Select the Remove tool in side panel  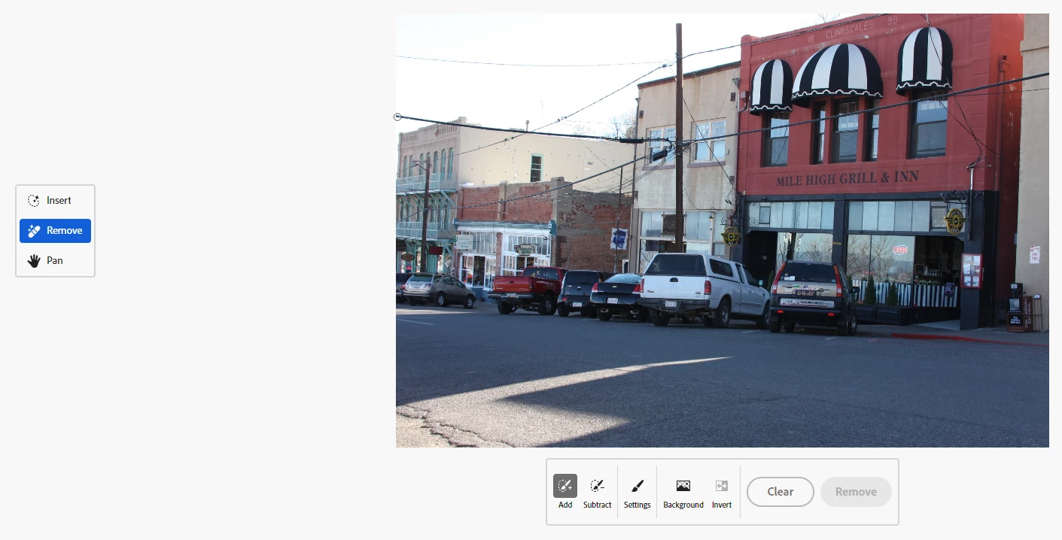55,231
